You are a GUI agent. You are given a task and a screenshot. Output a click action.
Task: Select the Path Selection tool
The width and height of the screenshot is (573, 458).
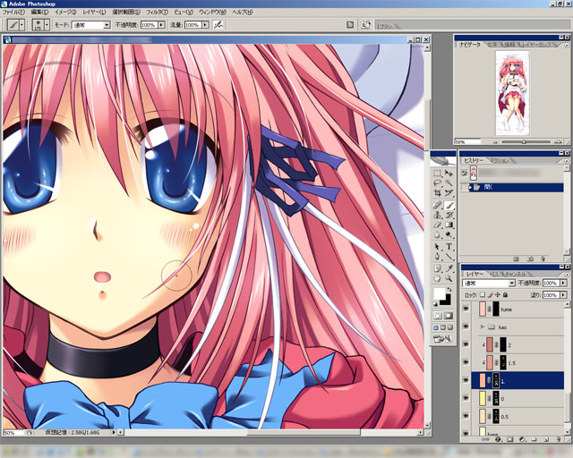point(437,247)
